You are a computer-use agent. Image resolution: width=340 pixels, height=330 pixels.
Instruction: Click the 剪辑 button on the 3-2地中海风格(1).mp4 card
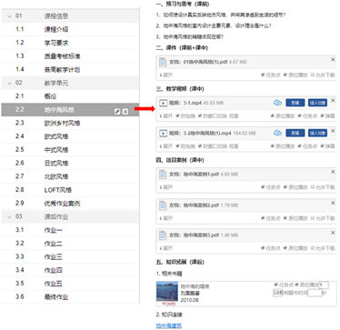click(x=295, y=133)
